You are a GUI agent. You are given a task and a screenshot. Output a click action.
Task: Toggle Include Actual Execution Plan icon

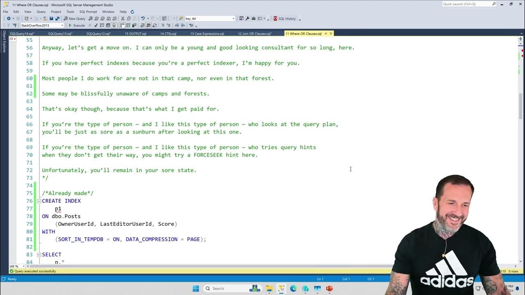pyautogui.click(x=122, y=25)
